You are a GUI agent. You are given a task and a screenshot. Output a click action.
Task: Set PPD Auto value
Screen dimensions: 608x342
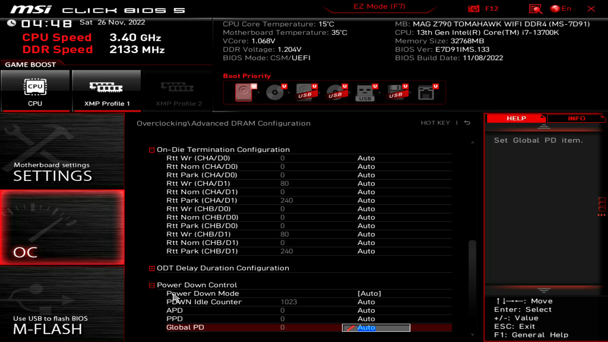click(366, 319)
